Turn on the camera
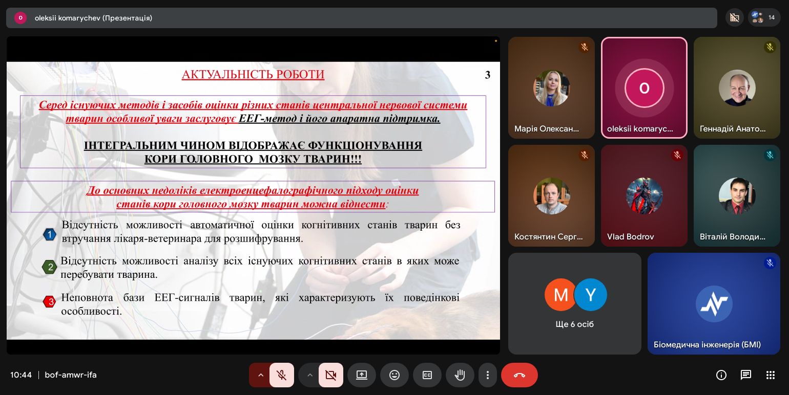This screenshot has width=789, height=395. coord(331,375)
